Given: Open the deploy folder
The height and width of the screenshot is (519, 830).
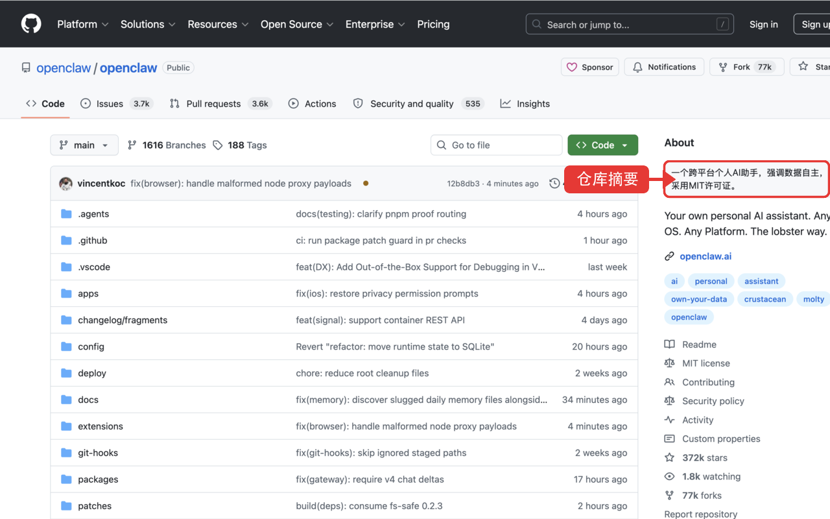Looking at the screenshot, I should pos(92,374).
